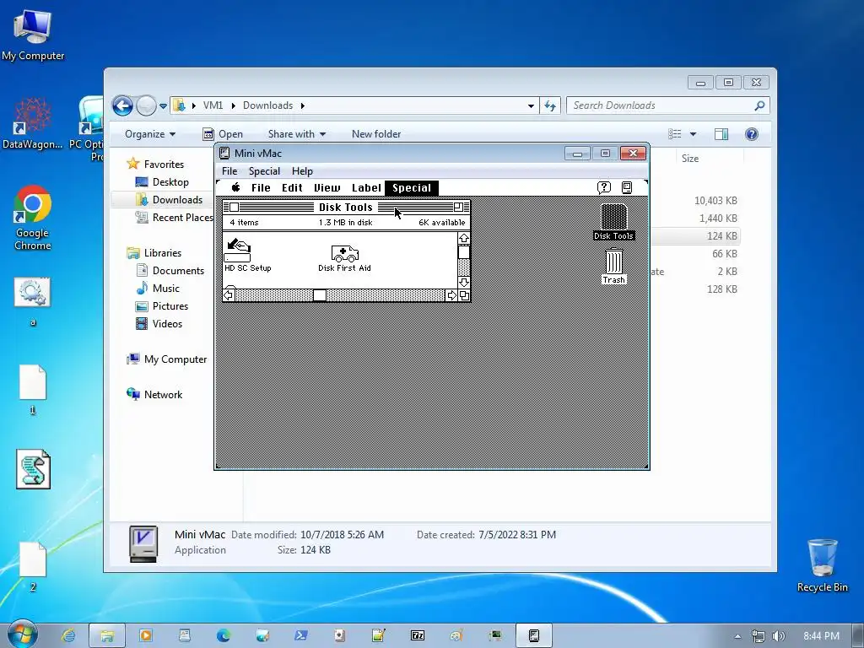Open Mini vMac File menu

pyautogui.click(x=229, y=170)
